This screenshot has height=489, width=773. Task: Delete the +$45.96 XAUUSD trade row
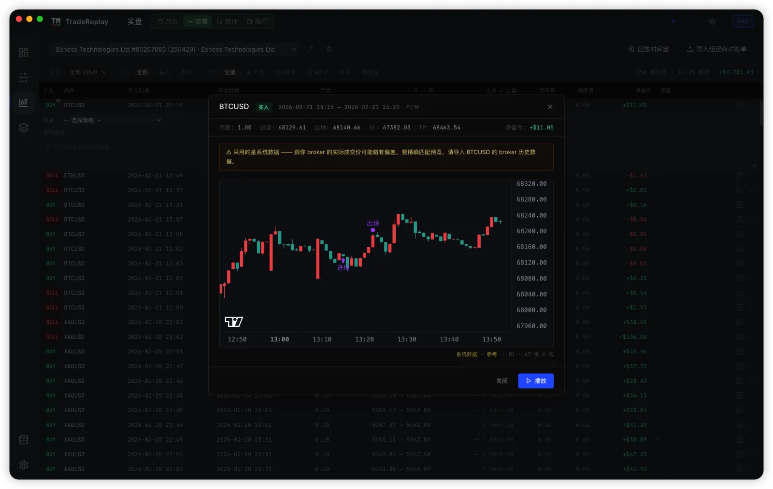752,351
